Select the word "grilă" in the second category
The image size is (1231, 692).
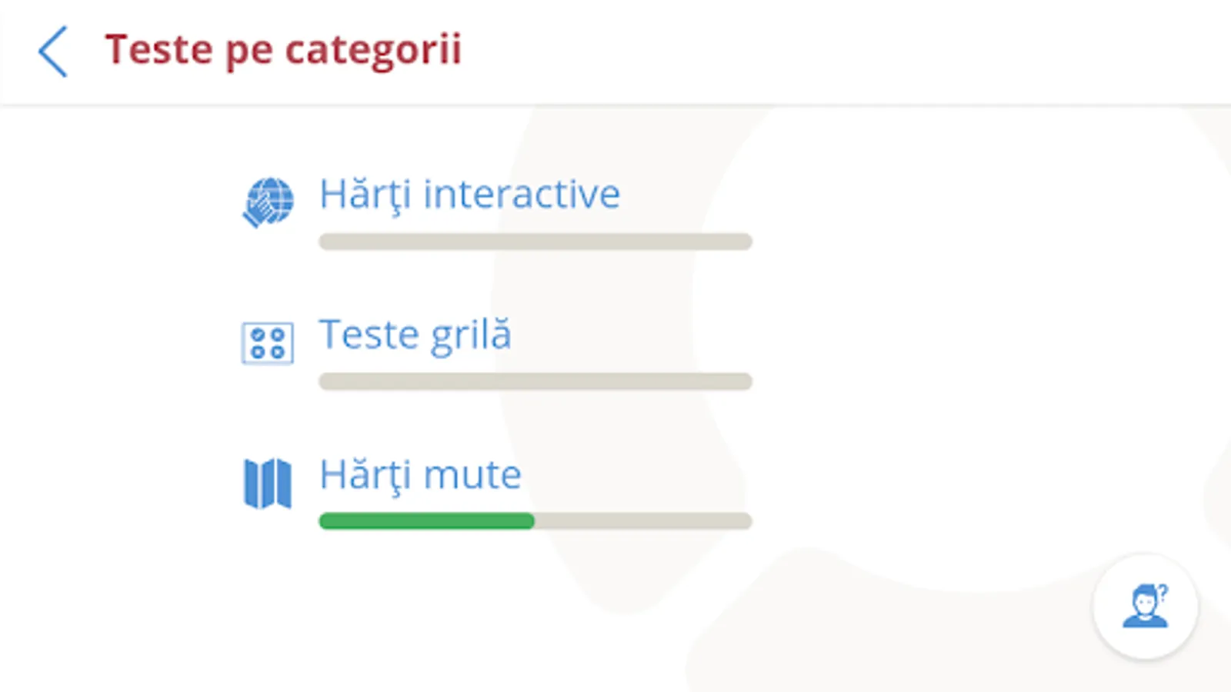click(471, 335)
